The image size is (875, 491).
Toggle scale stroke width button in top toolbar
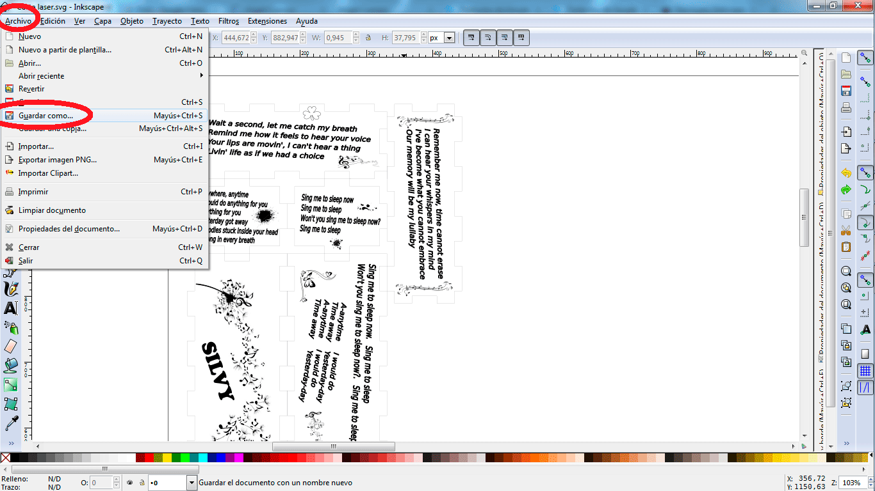471,38
